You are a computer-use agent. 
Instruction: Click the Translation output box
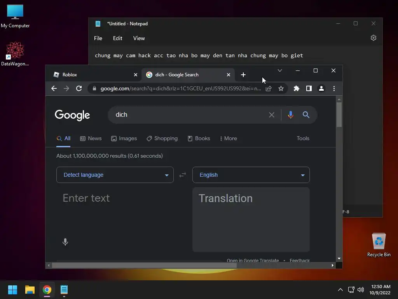(251, 220)
